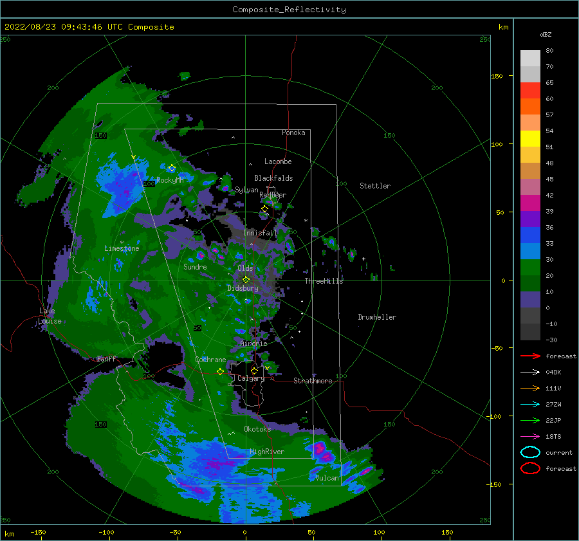579x541 pixels.
Task: Pick the red swatch in dBZ legend
Action: [x=530, y=90]
